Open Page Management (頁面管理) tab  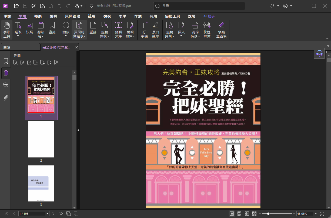[x=72, y=16]
